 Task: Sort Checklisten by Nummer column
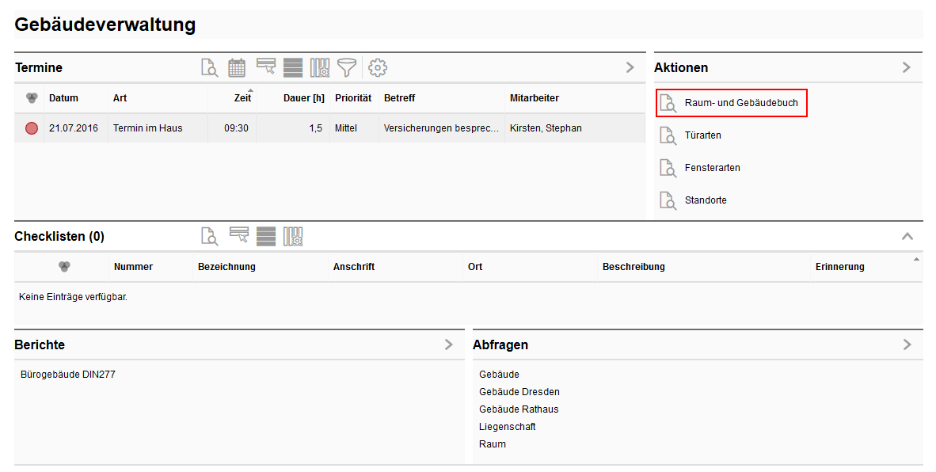(133, 267)
